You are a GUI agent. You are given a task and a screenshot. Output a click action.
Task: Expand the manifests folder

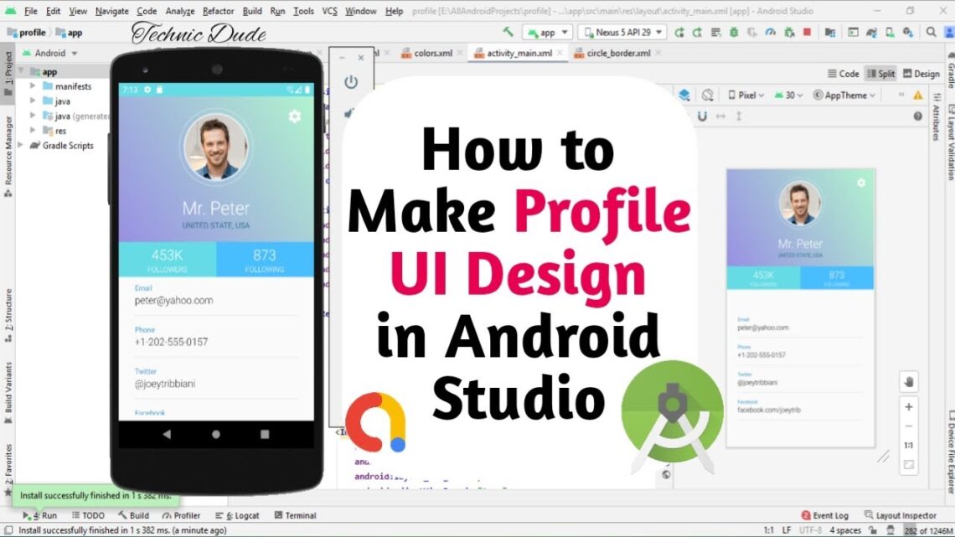[x=33, y=85]
